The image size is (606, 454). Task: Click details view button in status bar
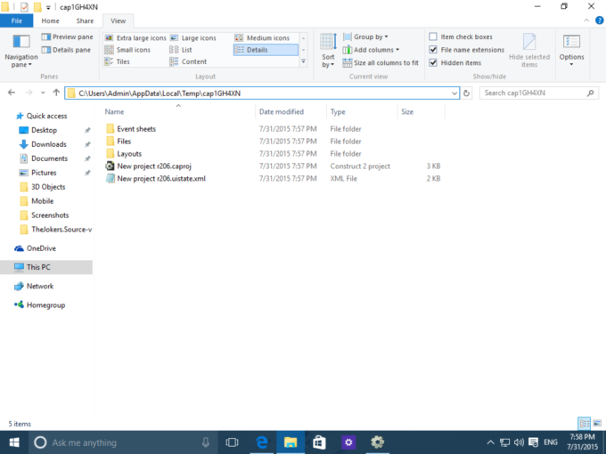[x=584, y=424]
